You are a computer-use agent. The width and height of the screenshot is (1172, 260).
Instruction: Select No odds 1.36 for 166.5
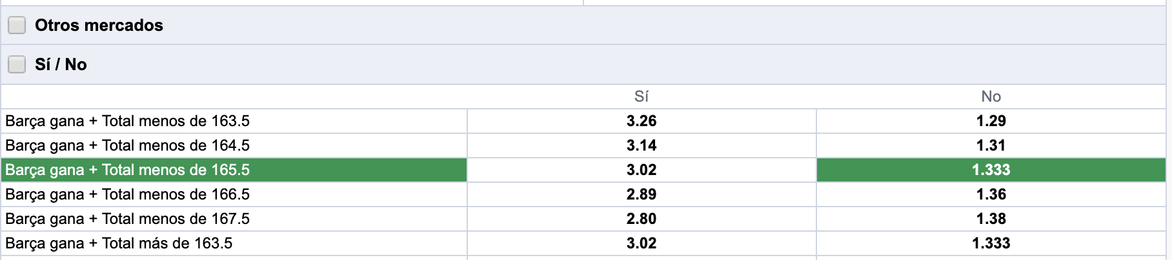tap(991, 194)
